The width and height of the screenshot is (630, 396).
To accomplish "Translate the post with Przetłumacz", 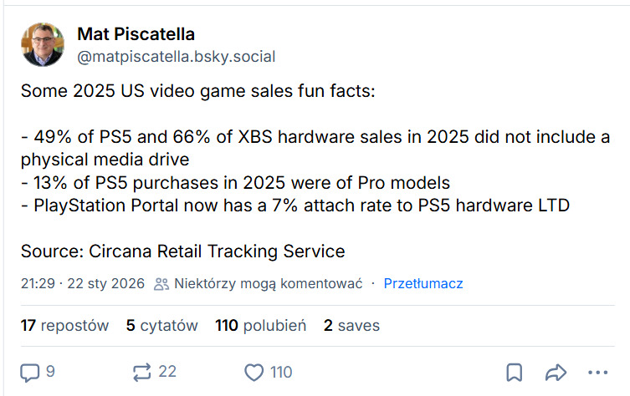I will coord(423,284).
